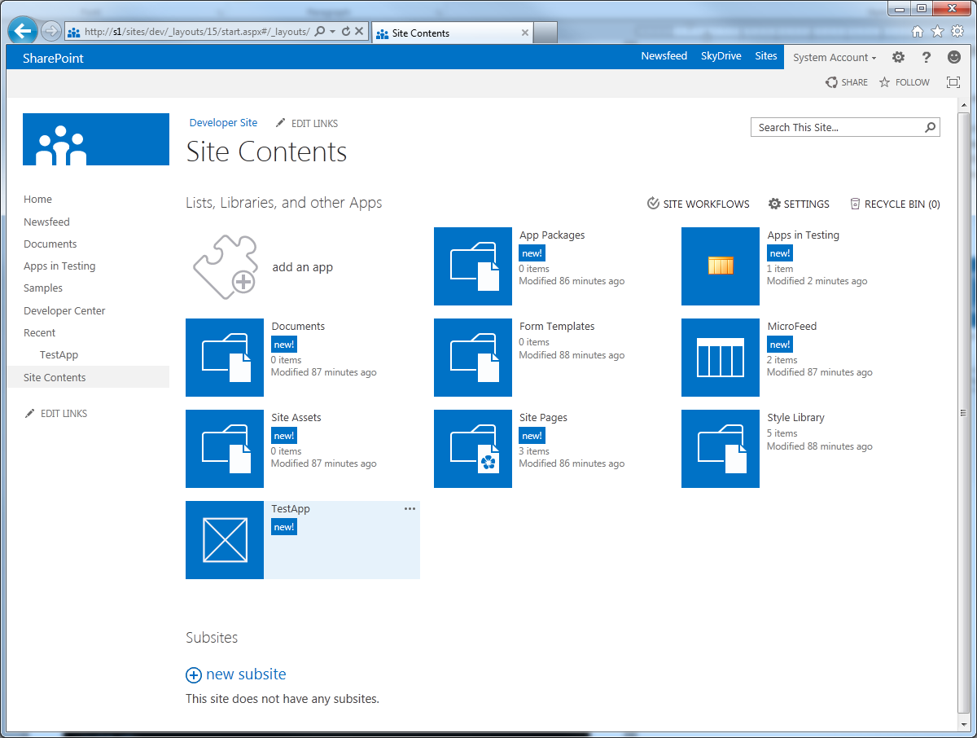Open the MicroFeed tile icon
The height and width of the screenshot is (738, 977).
click(x=720, y=358)
